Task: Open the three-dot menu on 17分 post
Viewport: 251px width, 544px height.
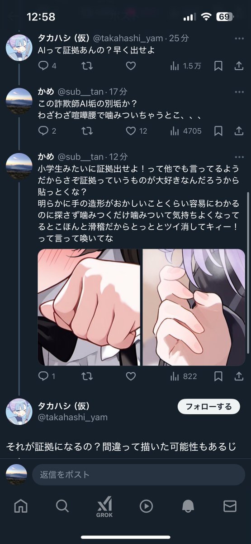Action: (x=239, y=92)
